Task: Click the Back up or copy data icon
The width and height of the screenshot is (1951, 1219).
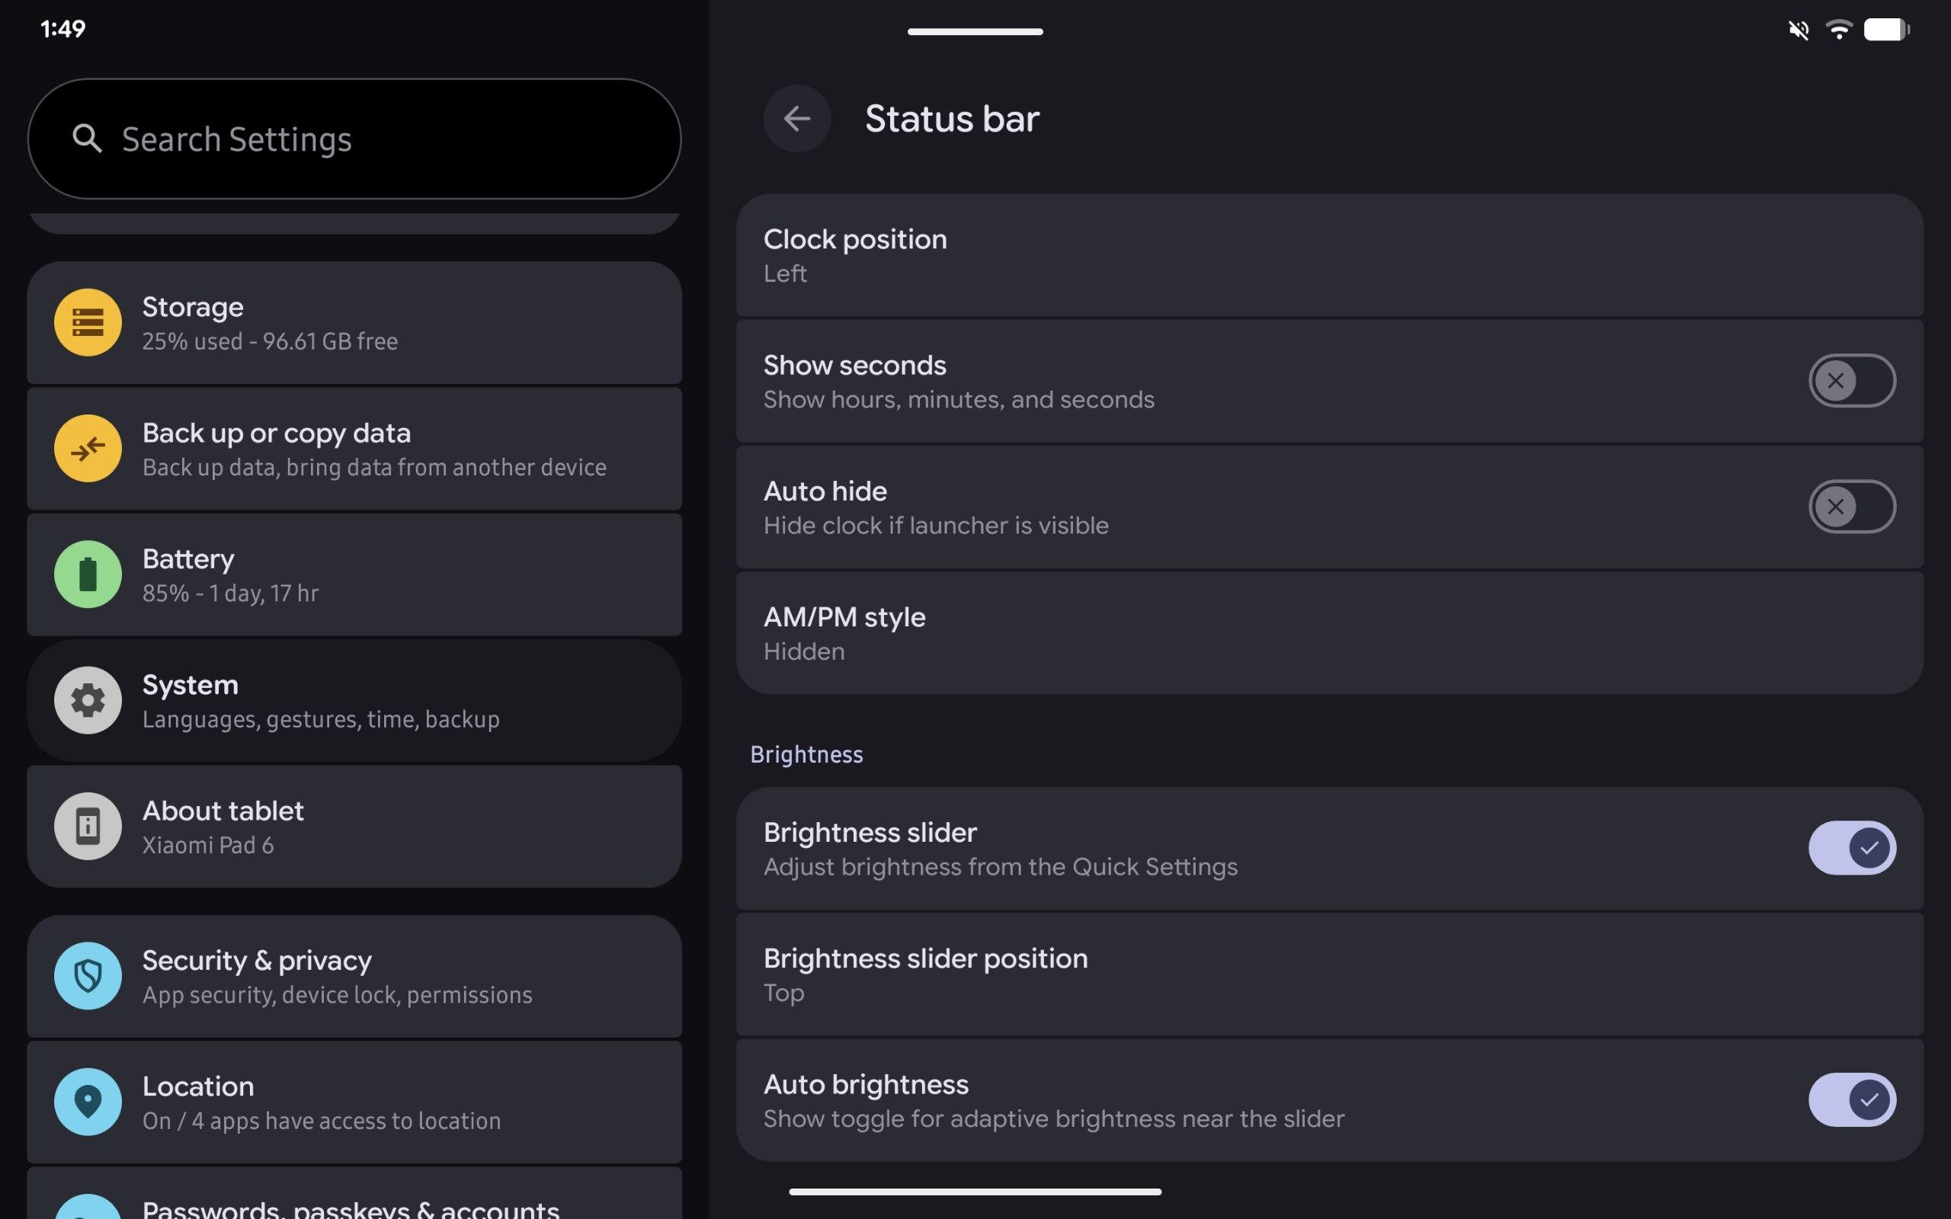Action: click(x=88, y=448)
